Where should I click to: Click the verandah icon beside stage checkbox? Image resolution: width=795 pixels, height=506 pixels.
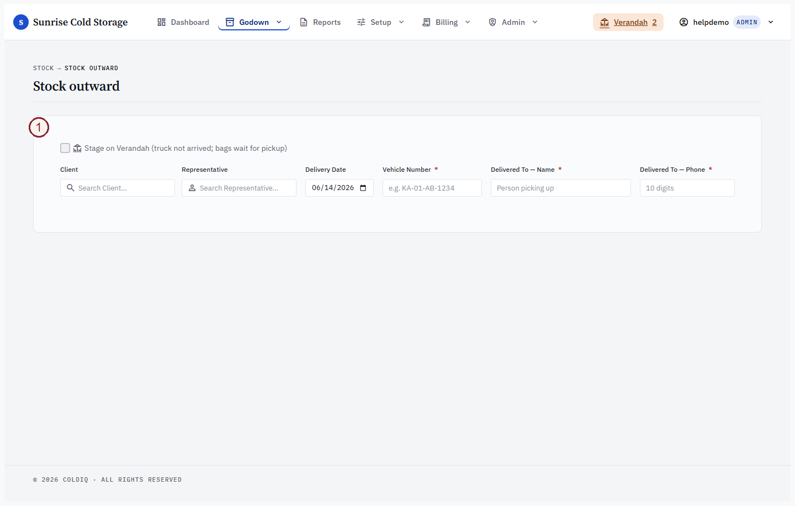[77, 148]
